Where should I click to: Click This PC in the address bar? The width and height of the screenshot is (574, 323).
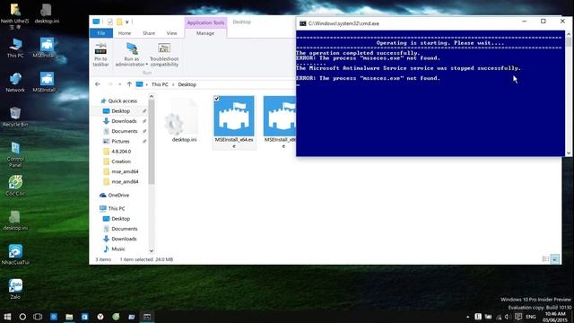[x=160, y=84]
